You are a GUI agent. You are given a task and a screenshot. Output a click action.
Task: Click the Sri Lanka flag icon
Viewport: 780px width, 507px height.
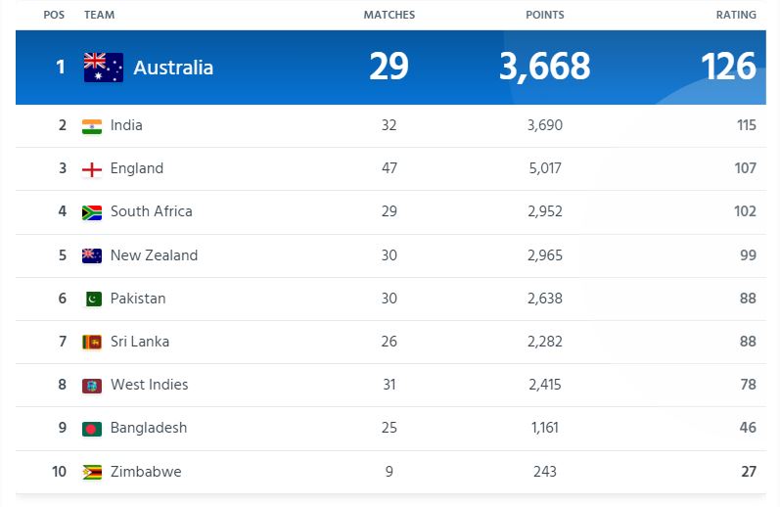pos(92,342)
